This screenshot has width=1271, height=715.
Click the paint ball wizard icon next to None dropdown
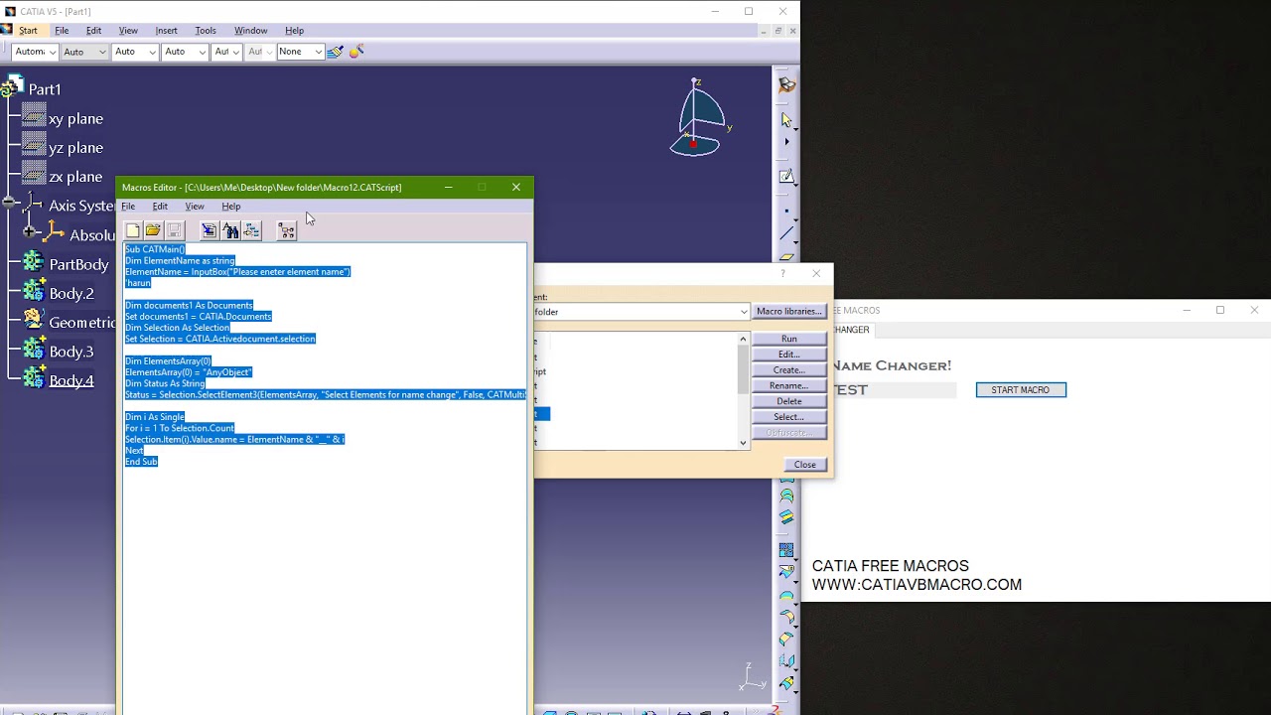(356, 51)
